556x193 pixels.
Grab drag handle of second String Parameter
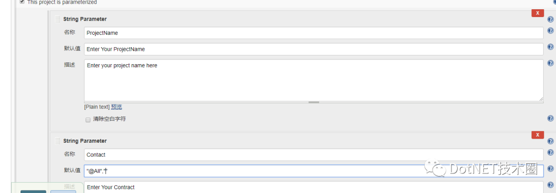[58, 141]
